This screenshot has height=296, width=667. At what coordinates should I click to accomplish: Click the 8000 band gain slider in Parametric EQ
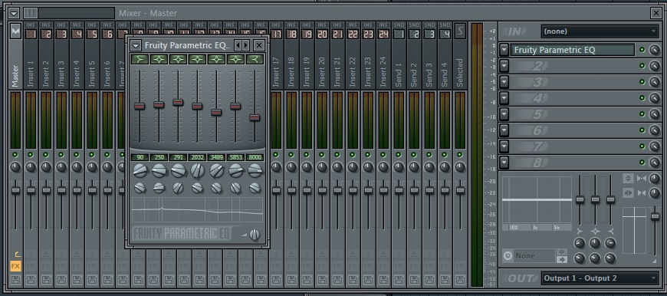[x=255, y=118]
